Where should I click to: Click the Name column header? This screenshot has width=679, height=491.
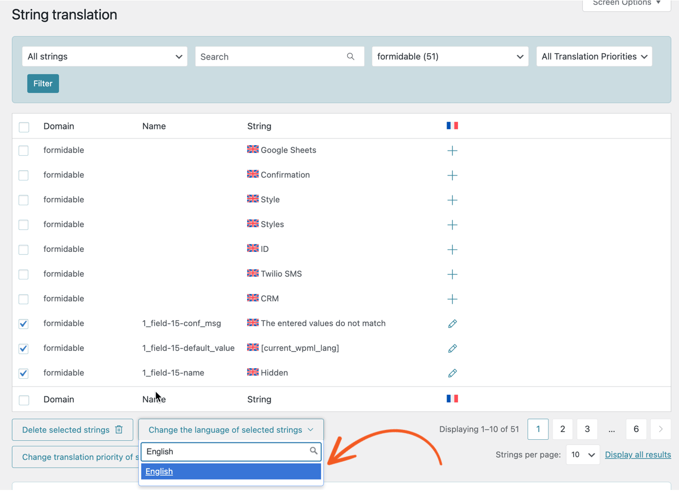(x=154, y=126)
